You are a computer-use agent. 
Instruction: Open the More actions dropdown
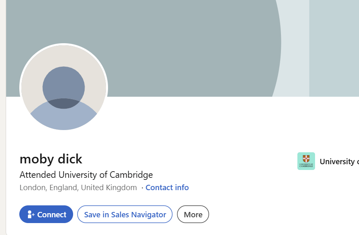click(193, 214)
